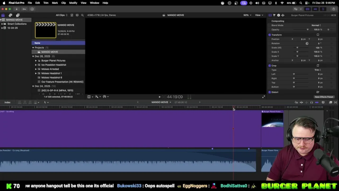
Task: Toggle the Distort effect checkbox
Action: (x=270, y=92)
